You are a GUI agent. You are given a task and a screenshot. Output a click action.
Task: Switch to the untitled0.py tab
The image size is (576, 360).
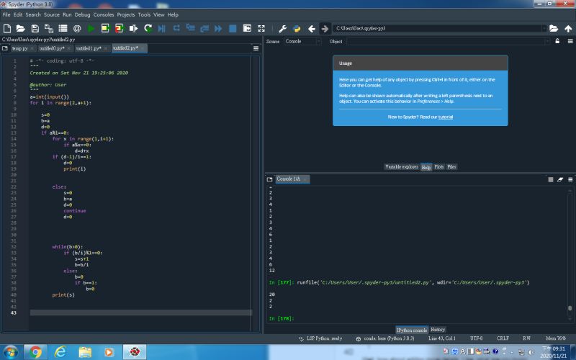(x=52, y=48)
